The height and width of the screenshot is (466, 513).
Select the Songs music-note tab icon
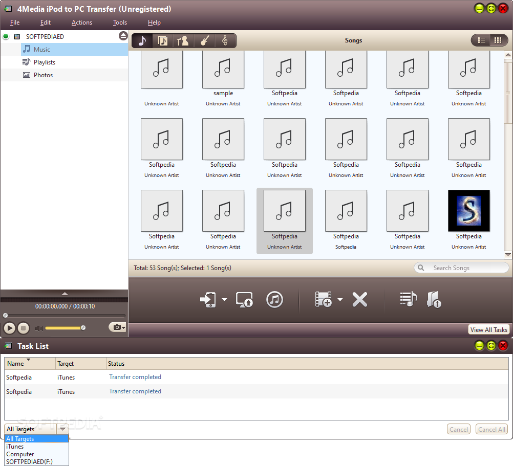[142, 41]
